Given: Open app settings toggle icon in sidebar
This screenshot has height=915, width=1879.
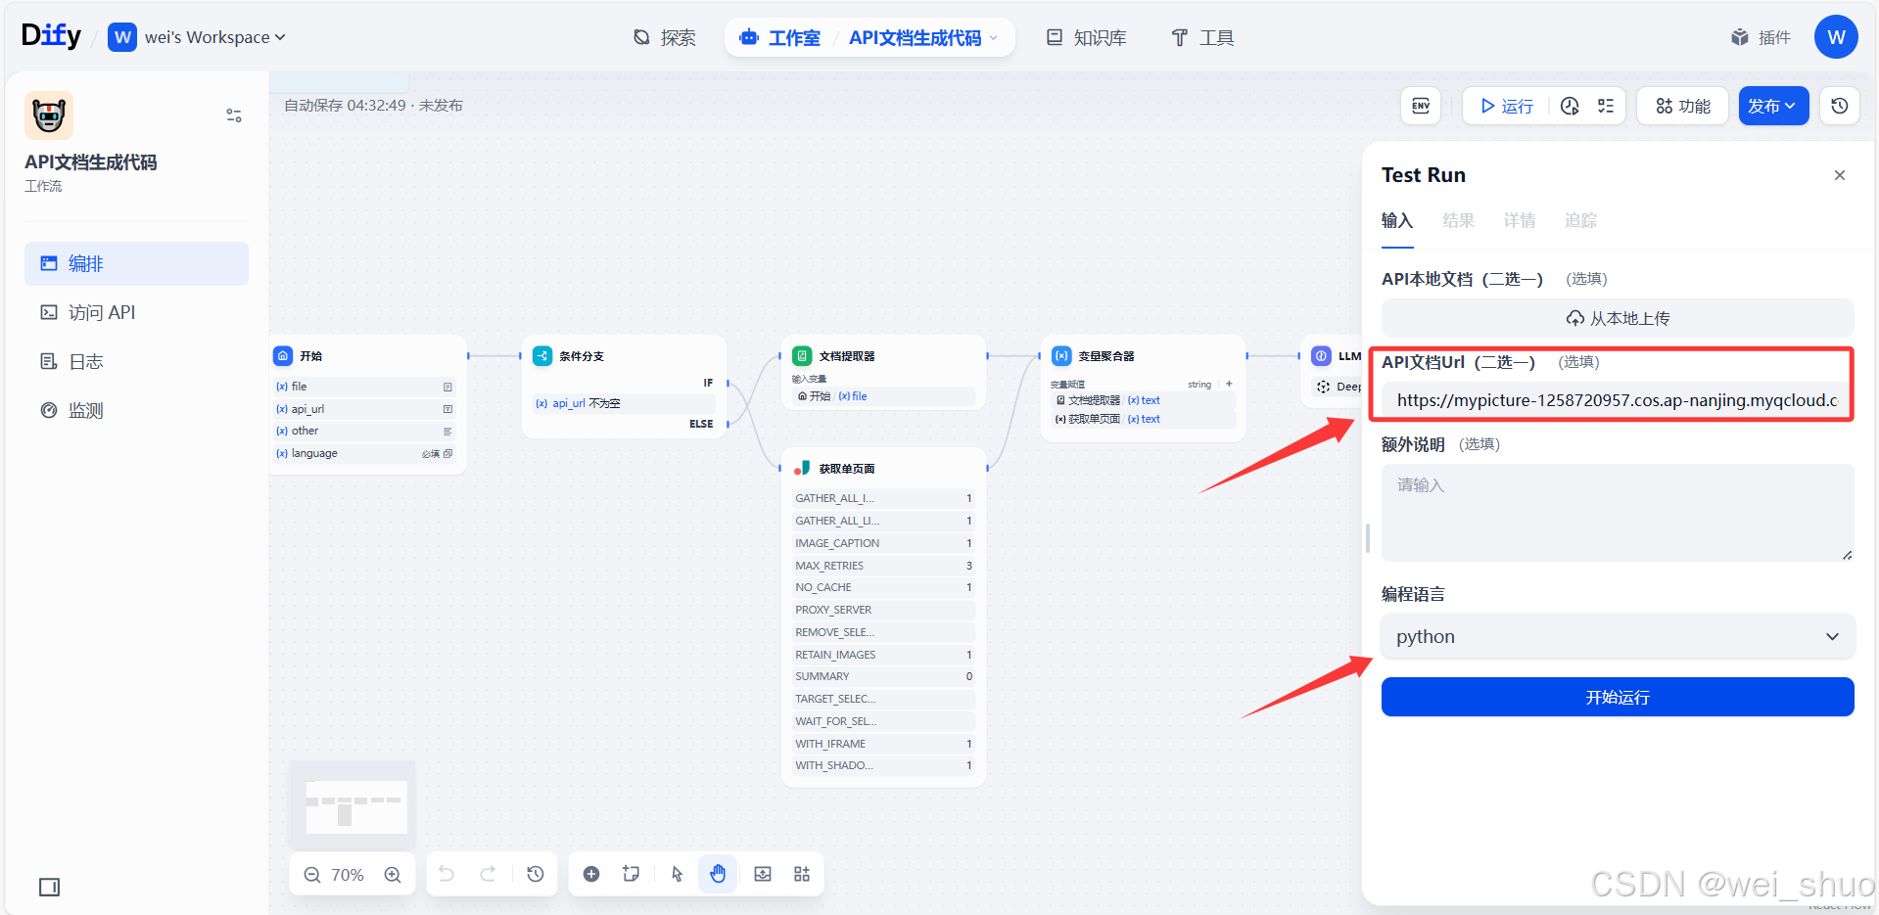Looking at the screenshot, I should (234, 115).
